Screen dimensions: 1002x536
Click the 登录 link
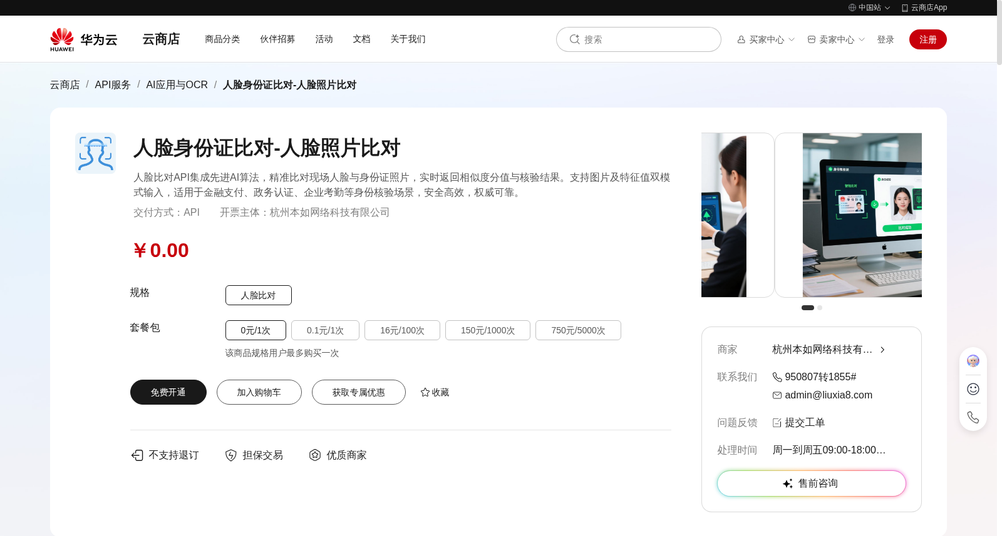coord(886,39)
